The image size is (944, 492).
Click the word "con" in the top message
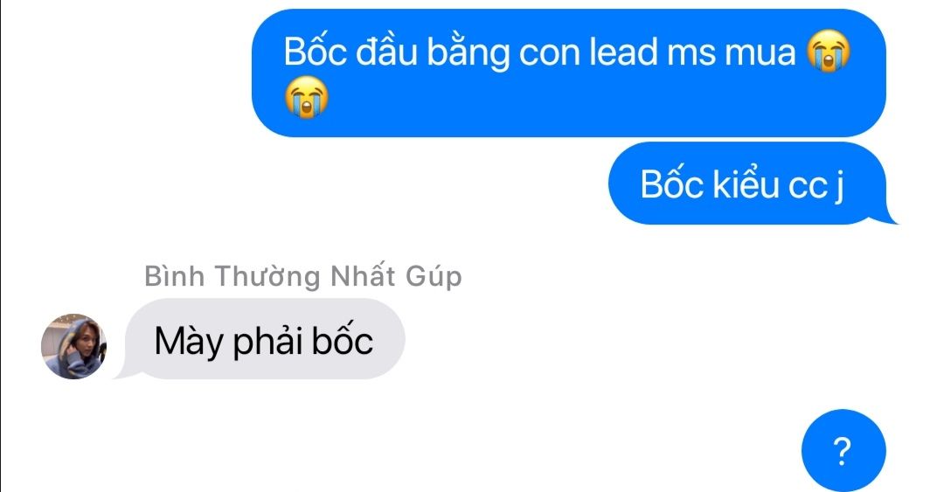click(549, 54)
